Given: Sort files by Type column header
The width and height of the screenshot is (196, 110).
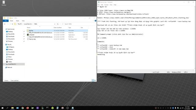Looking at the screenshot, I should click(70, 28).
